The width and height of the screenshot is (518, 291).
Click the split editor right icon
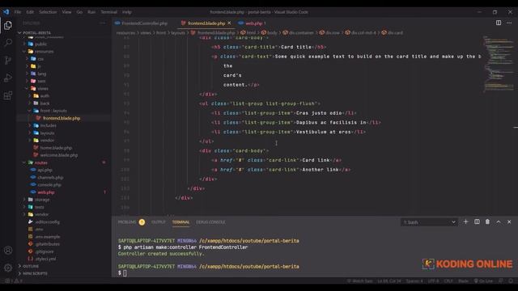(x=499, y=23)
